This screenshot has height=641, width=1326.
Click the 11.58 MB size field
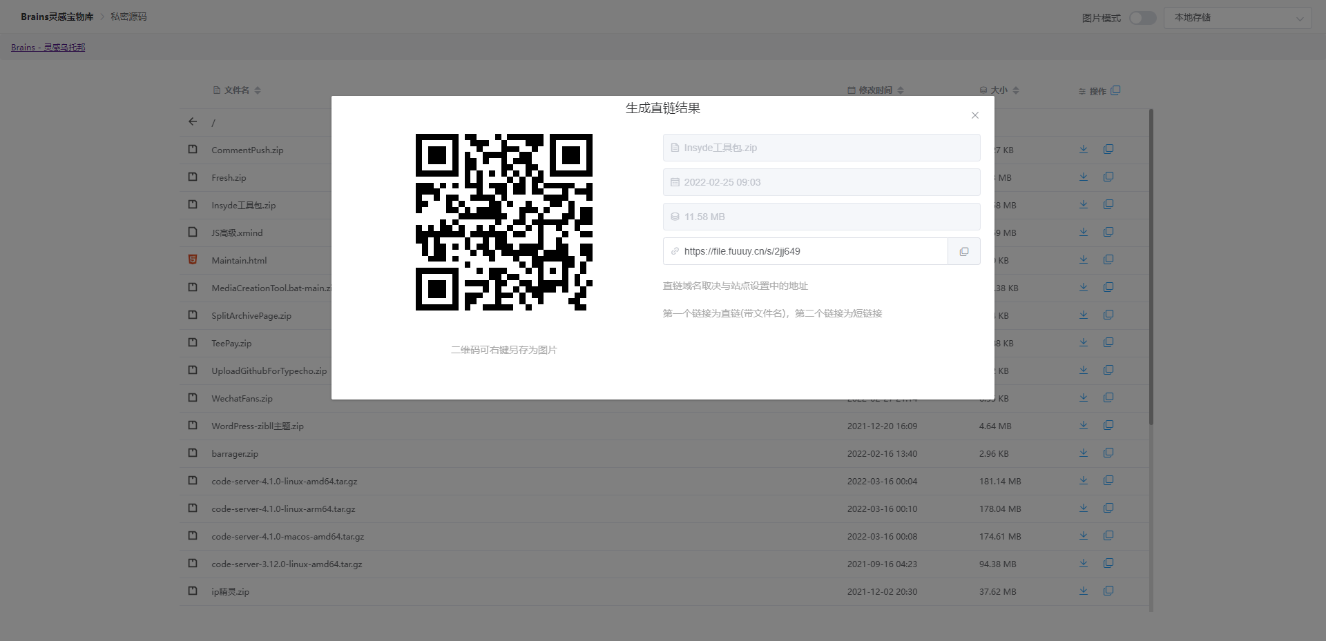point(821,217)
